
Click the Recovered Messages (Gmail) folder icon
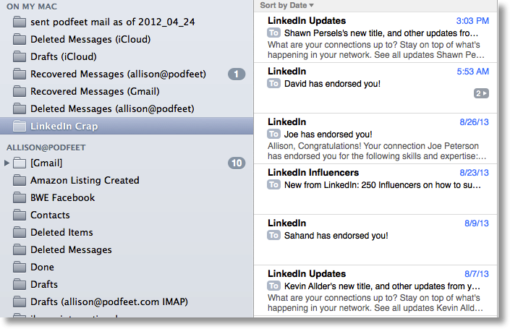pos(19,91)
